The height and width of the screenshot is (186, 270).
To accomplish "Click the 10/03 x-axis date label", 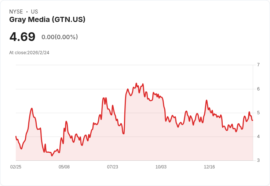I will pyautogui.click(x=161, y=167).
